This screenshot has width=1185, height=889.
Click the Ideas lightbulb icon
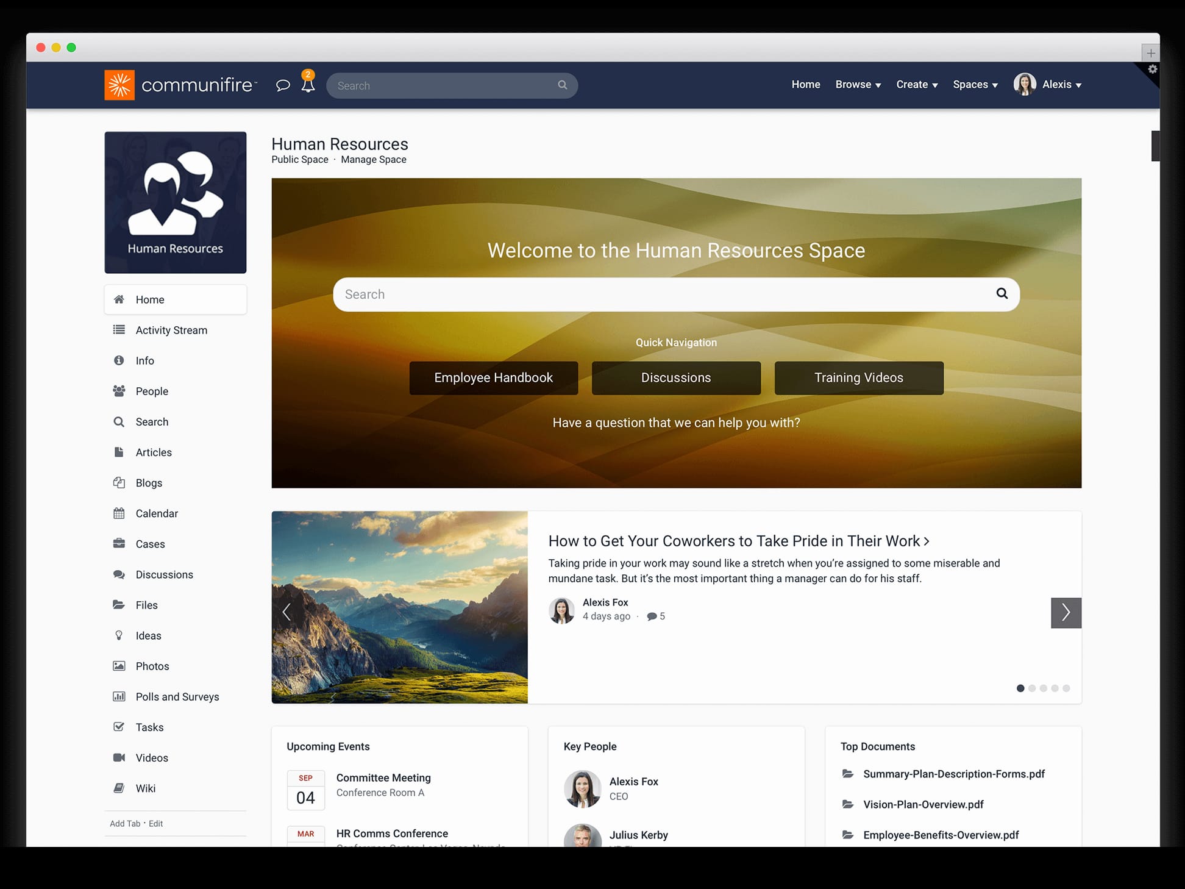[x=119, y=635]
